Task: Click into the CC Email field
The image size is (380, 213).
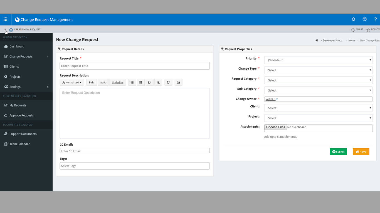Action: click(135, 151)
